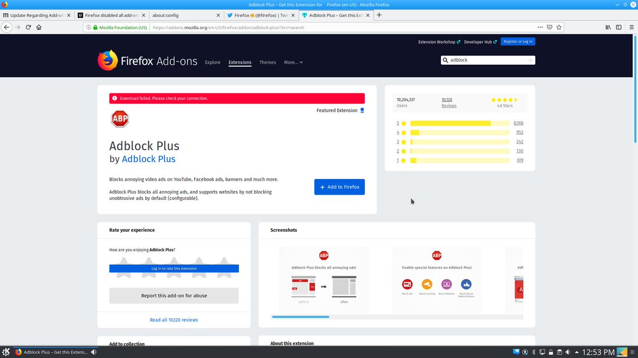Submit search with the arrow in search box
This screenshot has width=638, height=358.
click(530, 60)
